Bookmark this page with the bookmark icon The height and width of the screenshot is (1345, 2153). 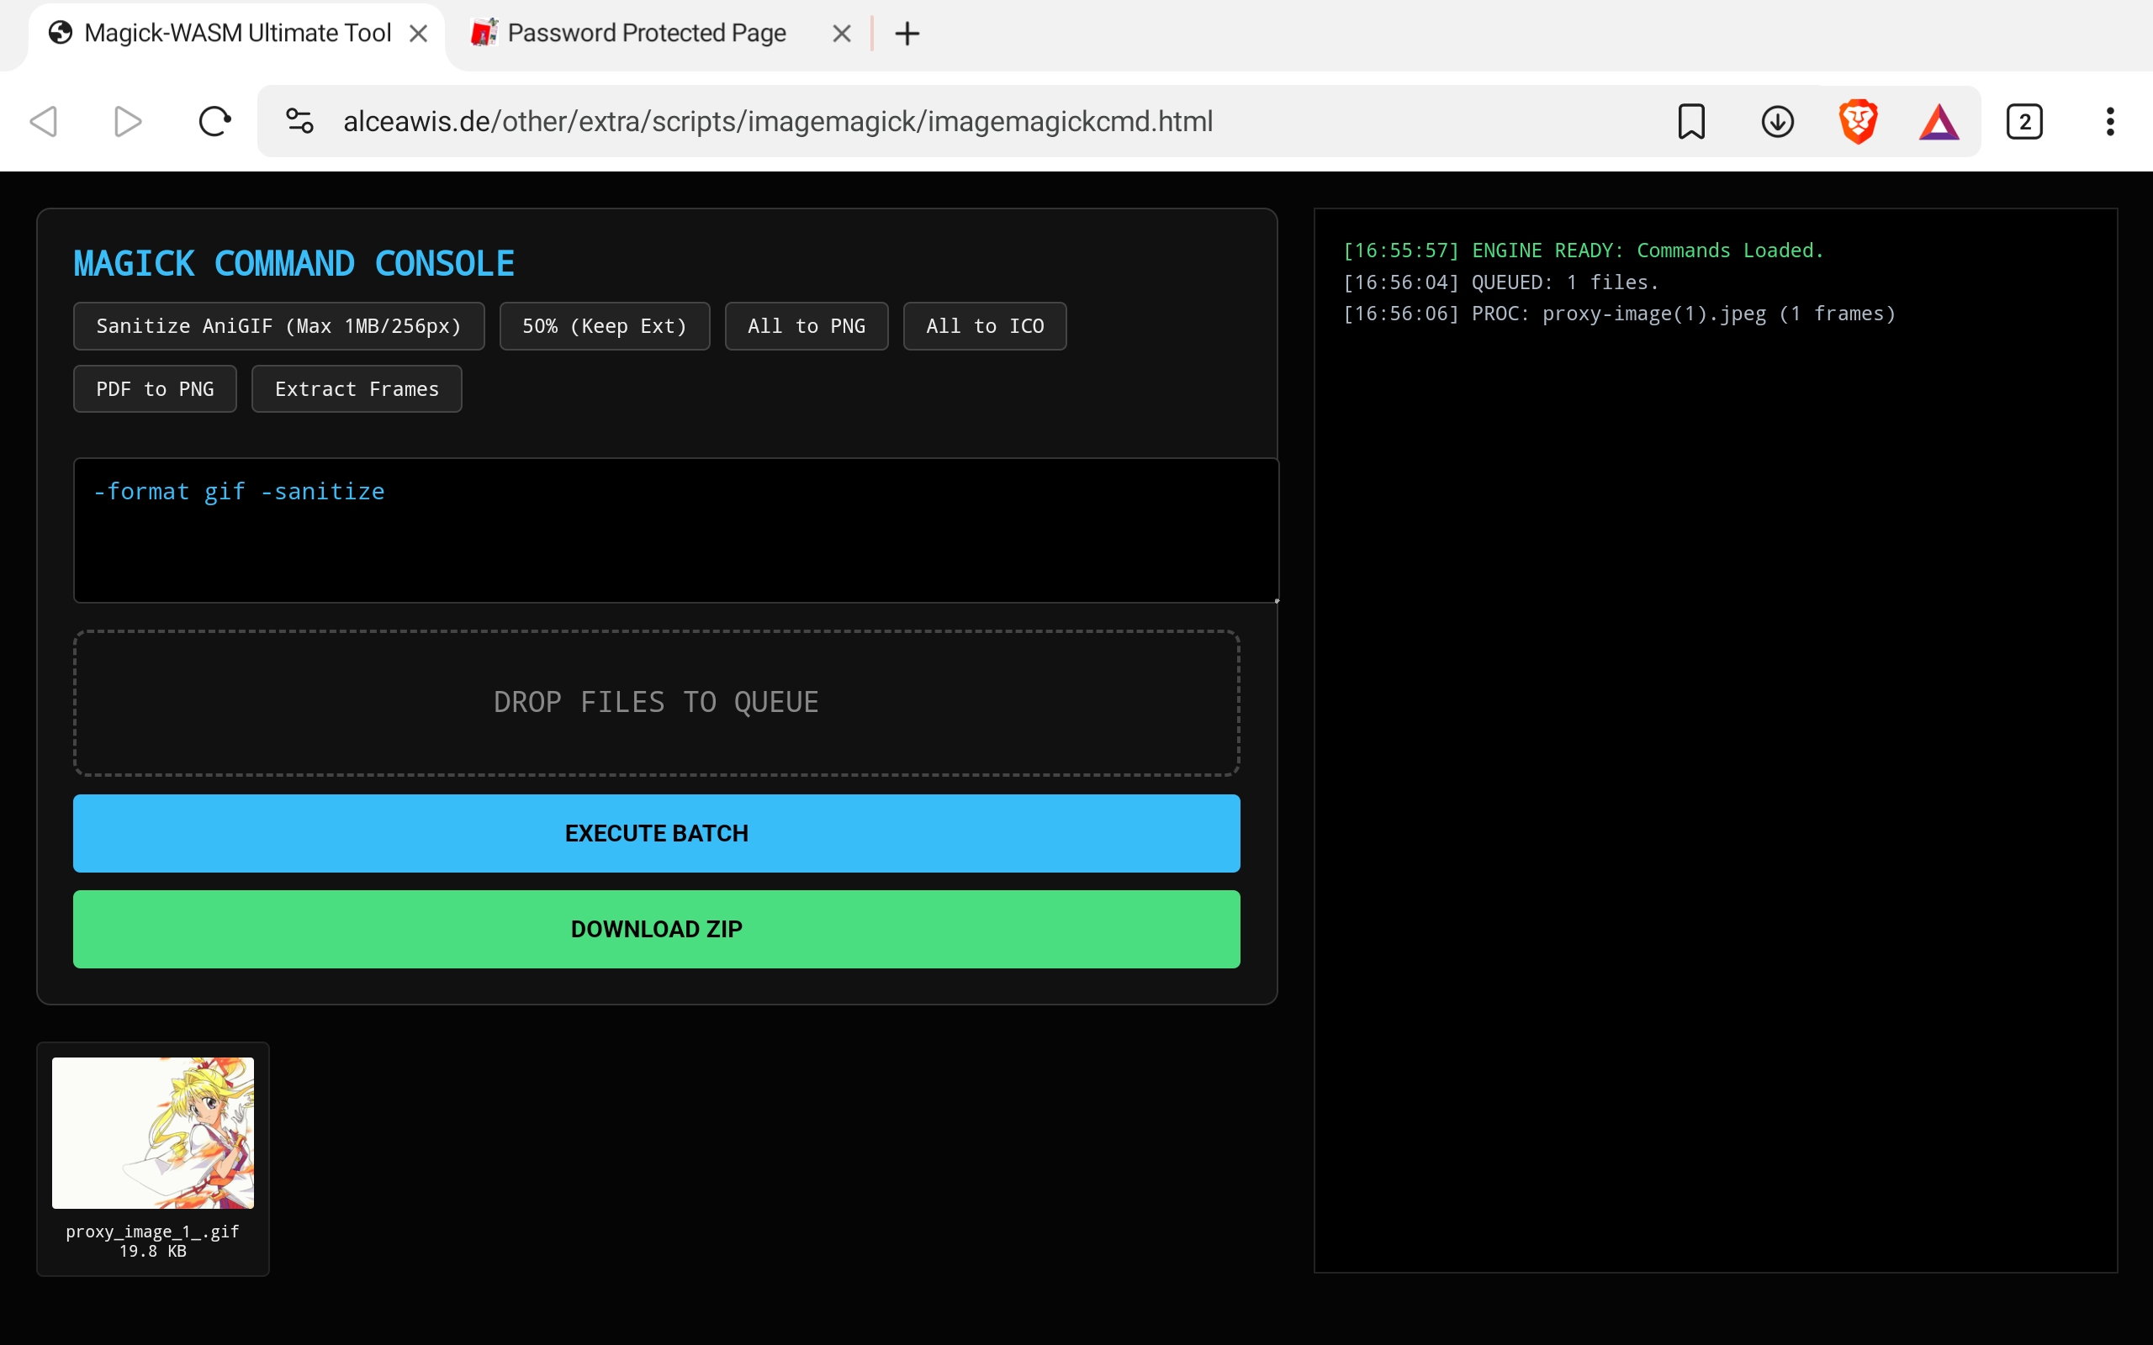[1691, 121]
